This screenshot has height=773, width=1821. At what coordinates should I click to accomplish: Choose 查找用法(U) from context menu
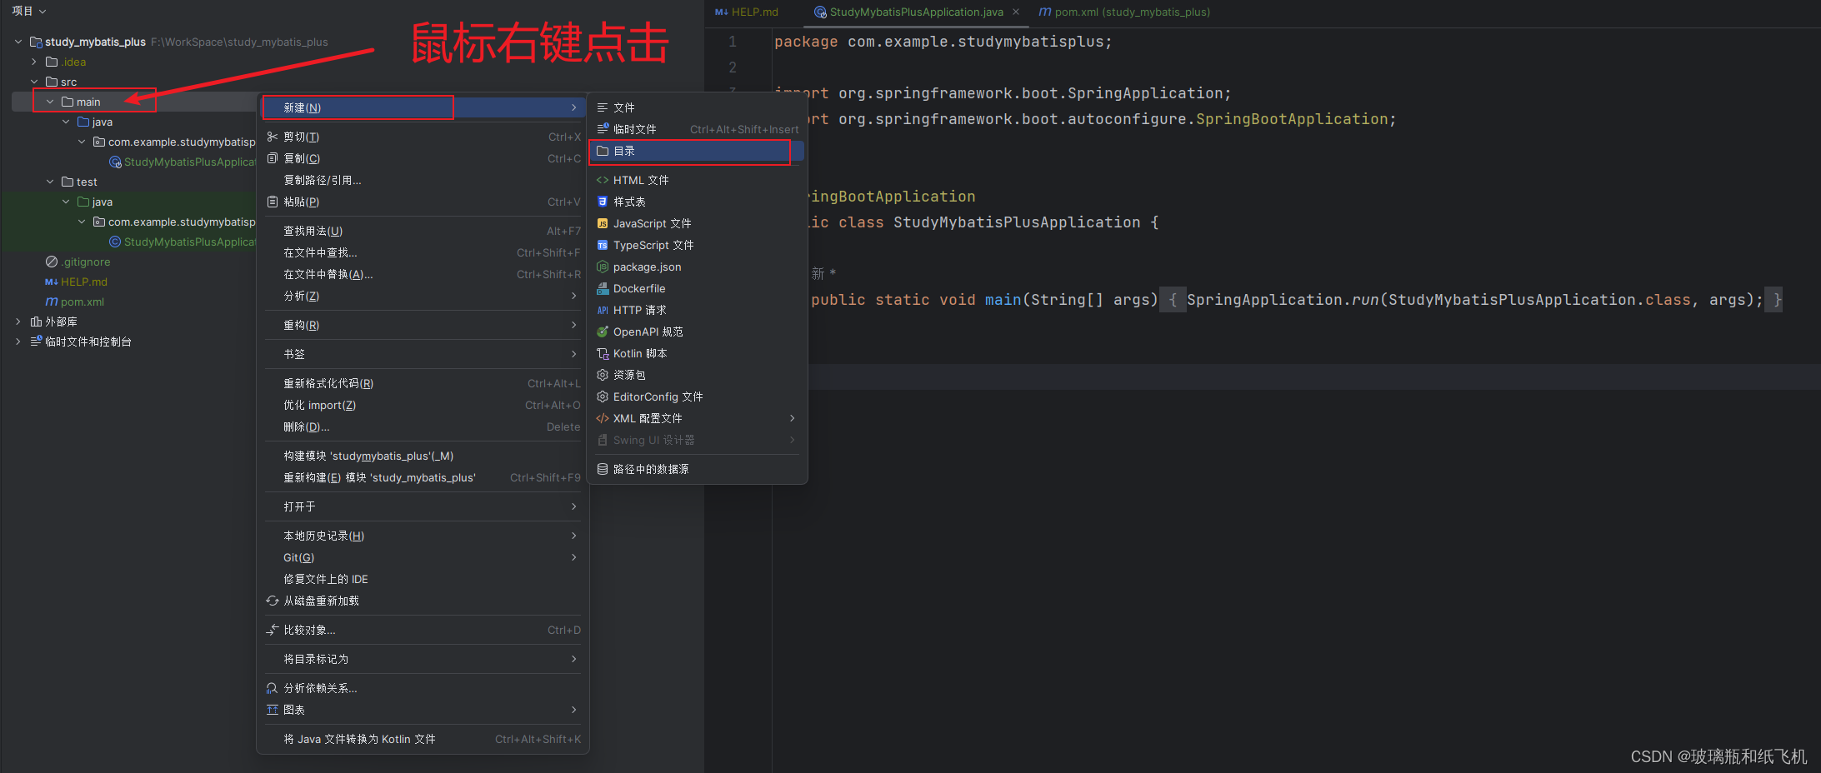[423, 231]
